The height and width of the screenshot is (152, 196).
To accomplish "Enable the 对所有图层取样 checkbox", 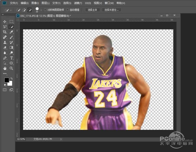I will pos(45,9).
